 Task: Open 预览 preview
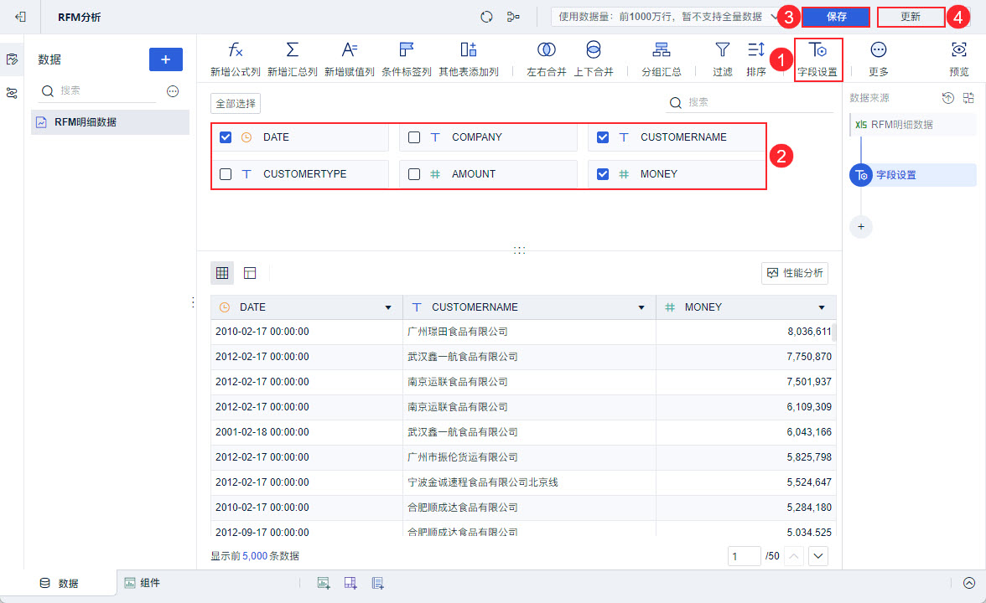959,59
